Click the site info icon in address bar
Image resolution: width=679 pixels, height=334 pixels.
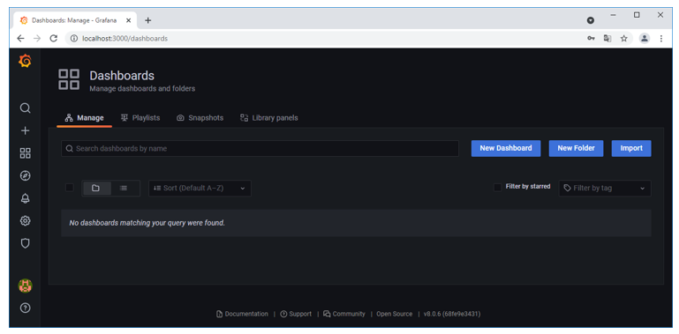(x=74, y=39)
